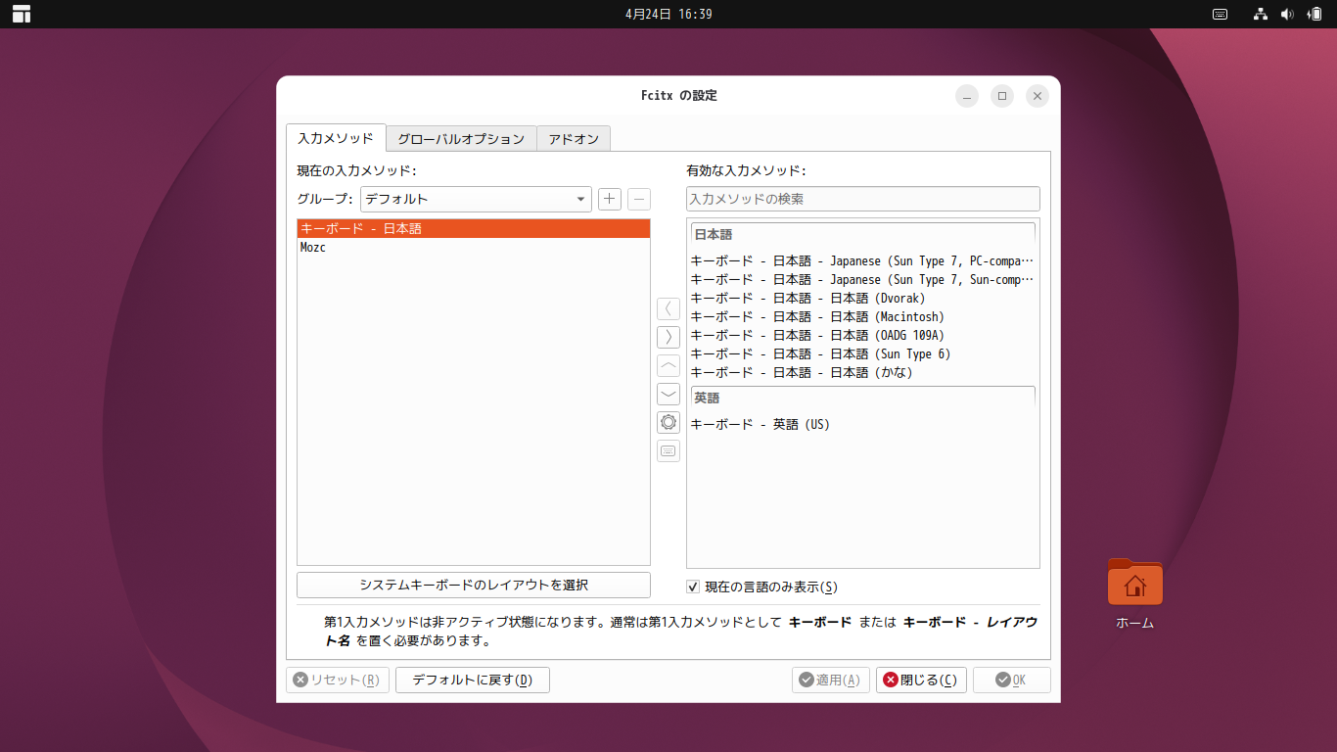Remove the current input method group

639,199
